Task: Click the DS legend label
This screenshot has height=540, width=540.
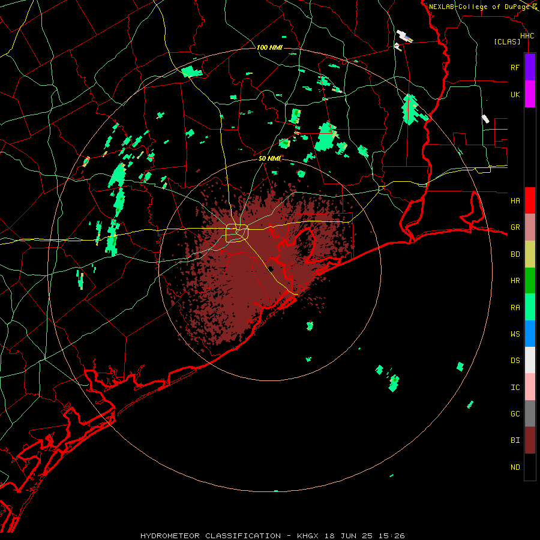Action: pos(515,361)
